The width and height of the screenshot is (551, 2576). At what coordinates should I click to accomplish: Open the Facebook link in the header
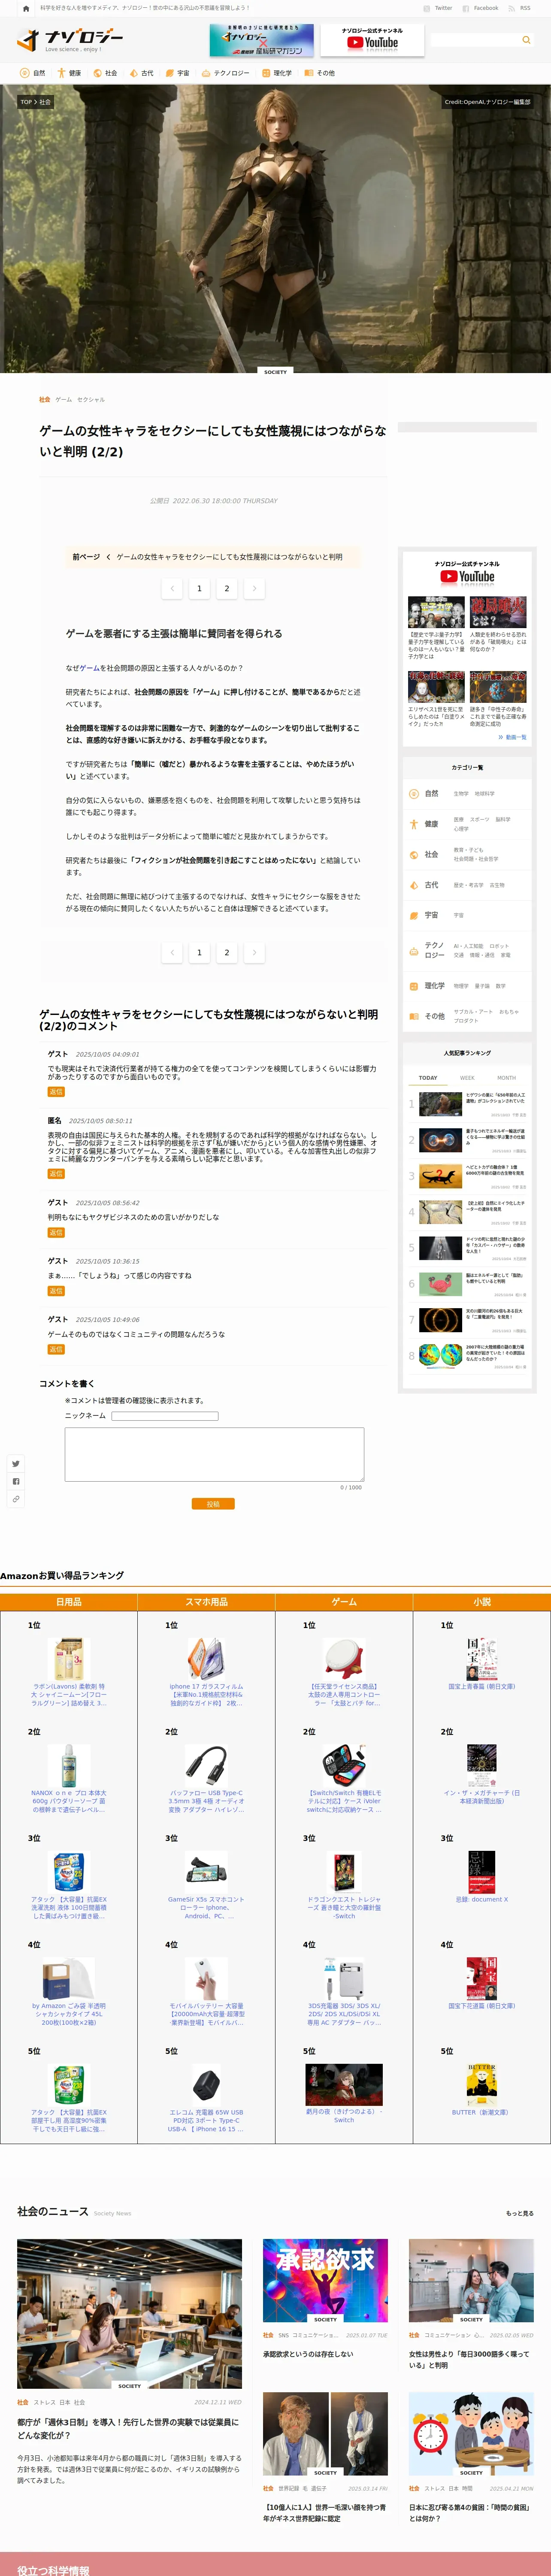pyautogui.click(x=481, y=8)
